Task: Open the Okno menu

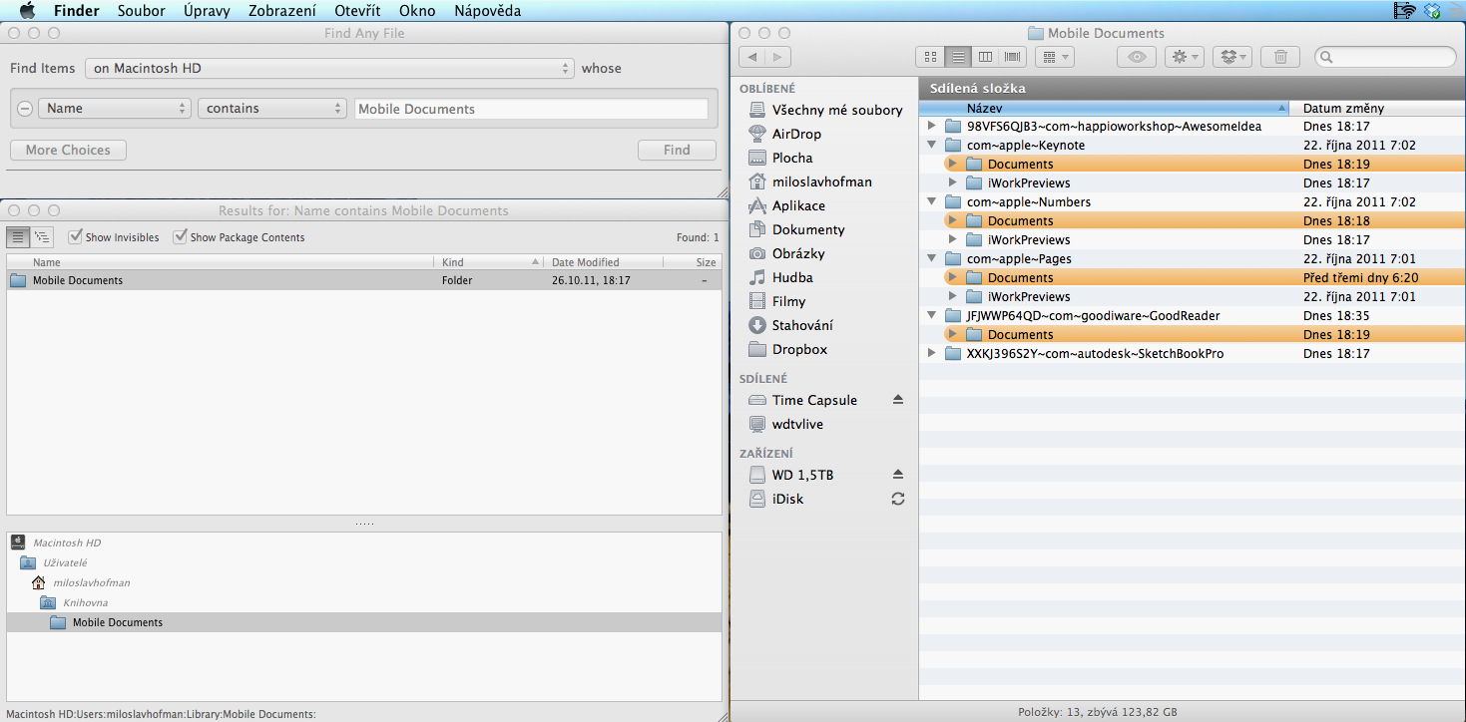Action: click(x=417, y=11)
